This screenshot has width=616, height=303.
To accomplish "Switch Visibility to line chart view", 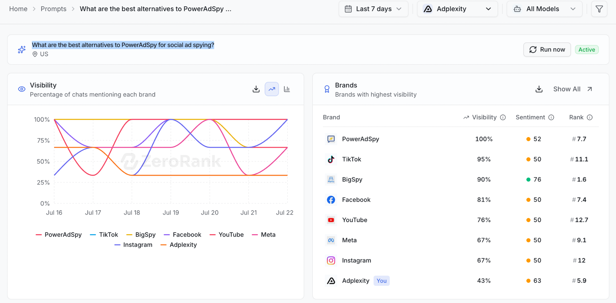I will (272, 89).
